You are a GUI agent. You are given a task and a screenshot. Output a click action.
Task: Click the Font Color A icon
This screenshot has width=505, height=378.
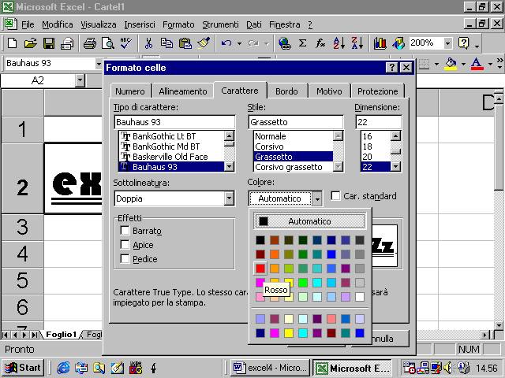point(477,64)
